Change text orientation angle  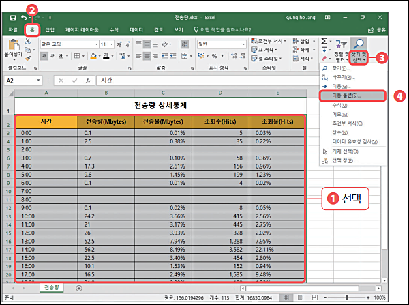166,44
